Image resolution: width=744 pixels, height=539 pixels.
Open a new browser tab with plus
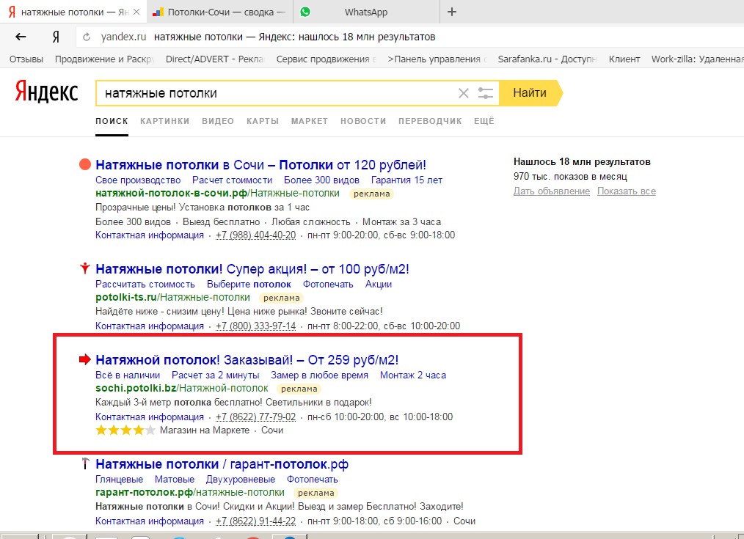click(x=452, y=12)
